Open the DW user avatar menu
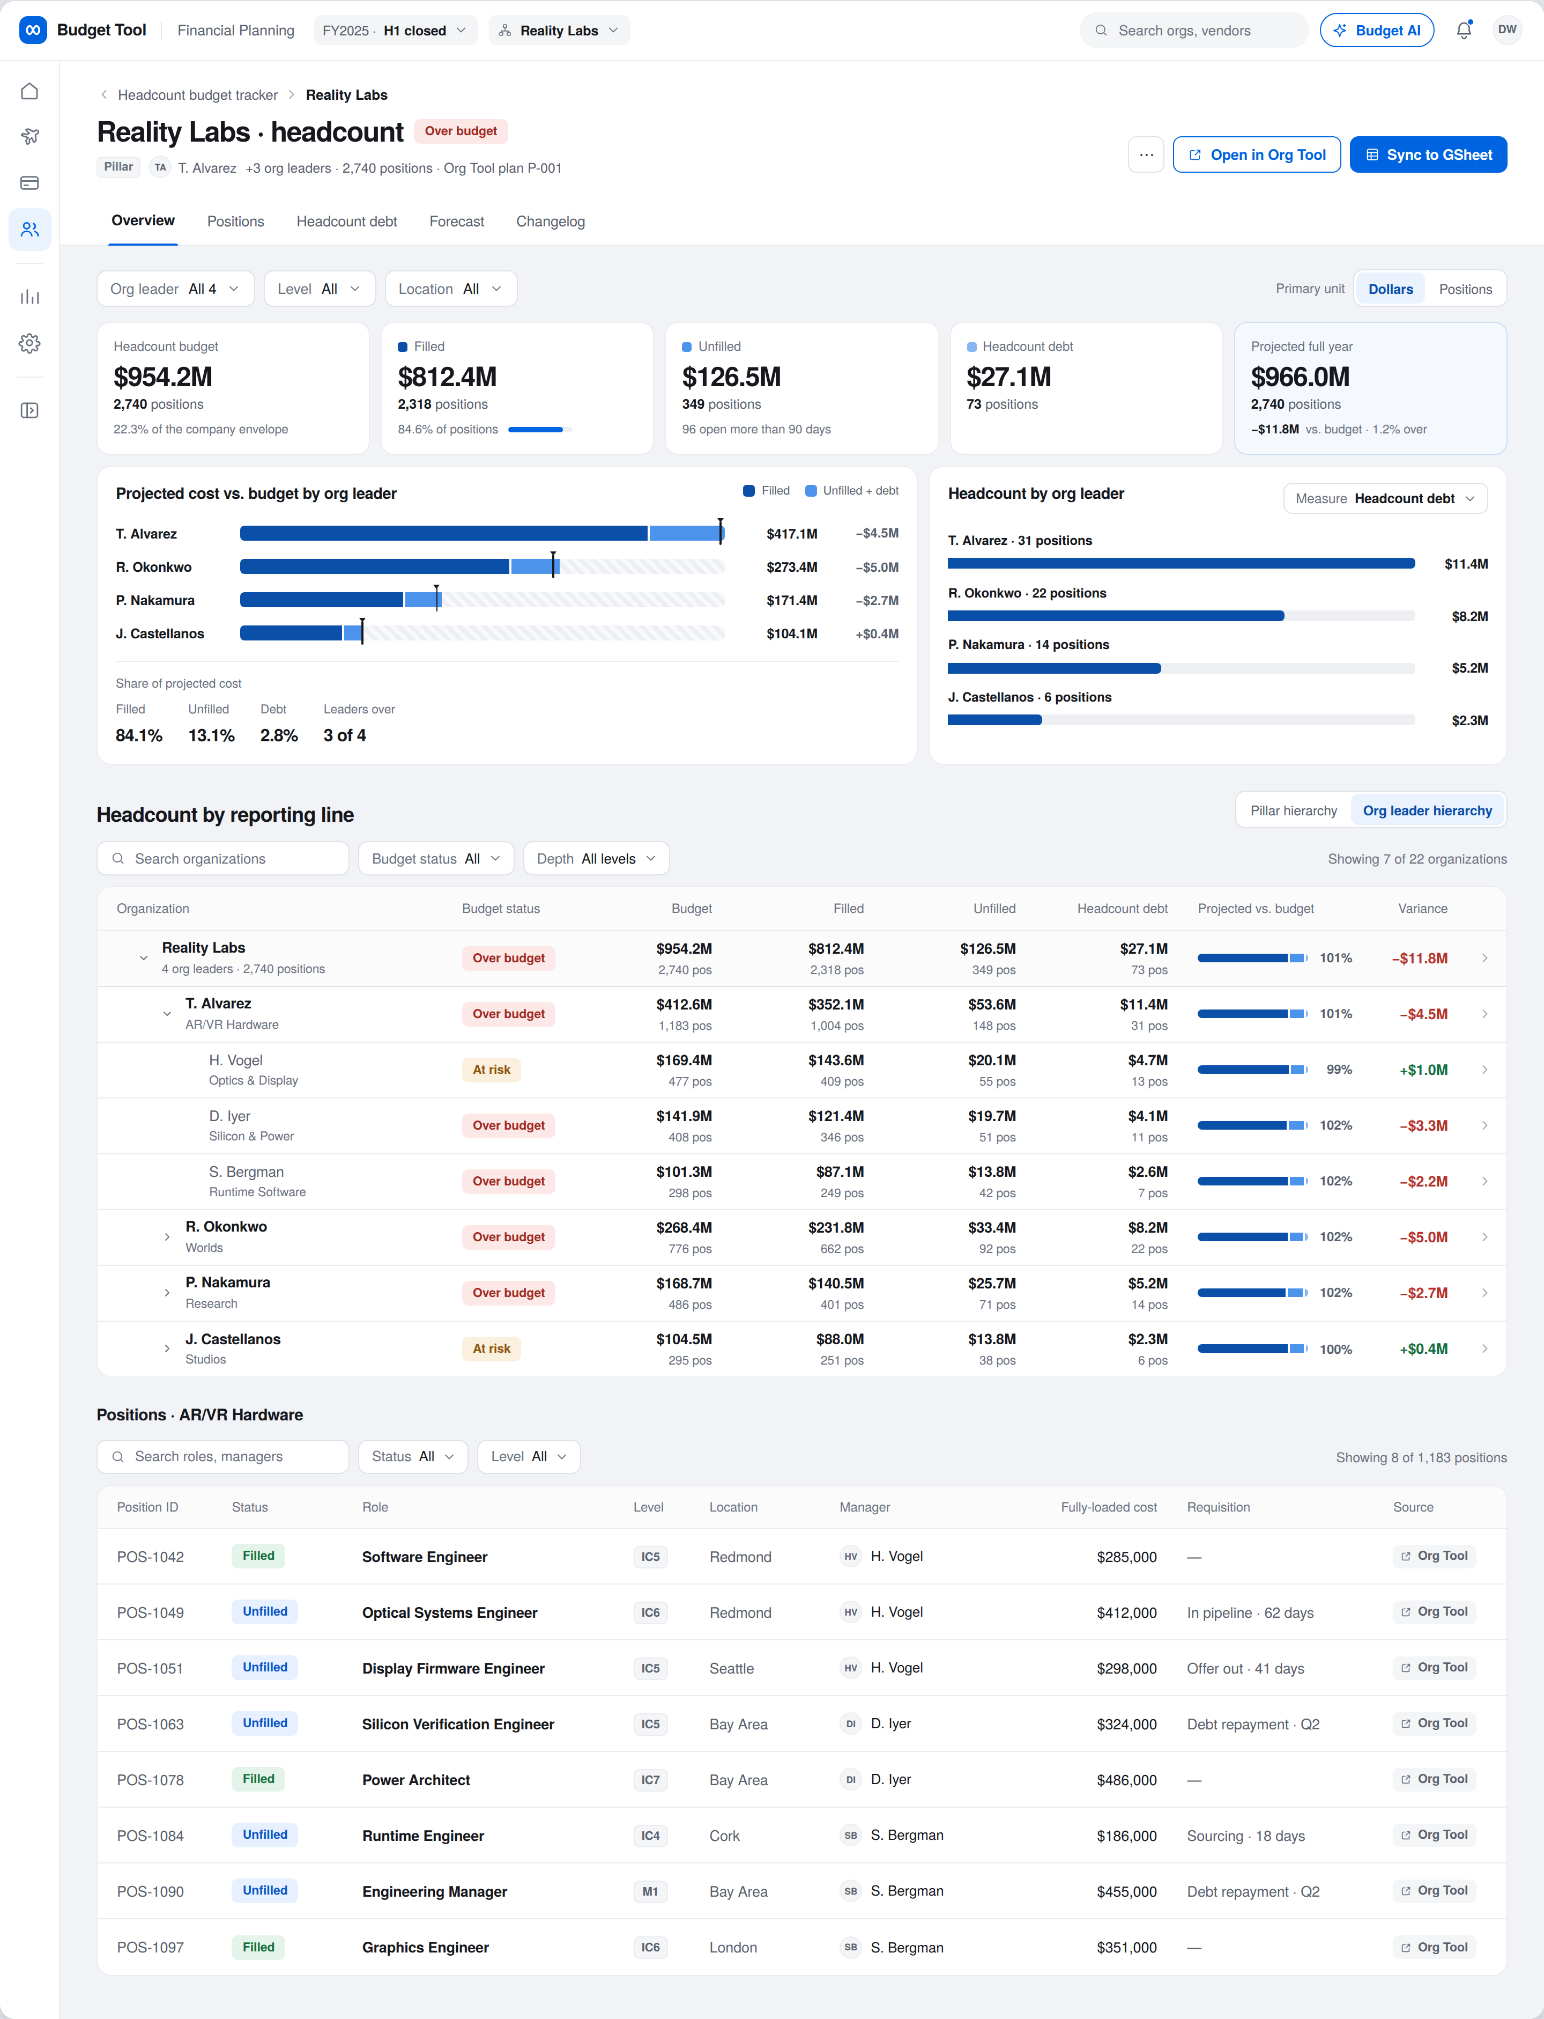 1507,31
